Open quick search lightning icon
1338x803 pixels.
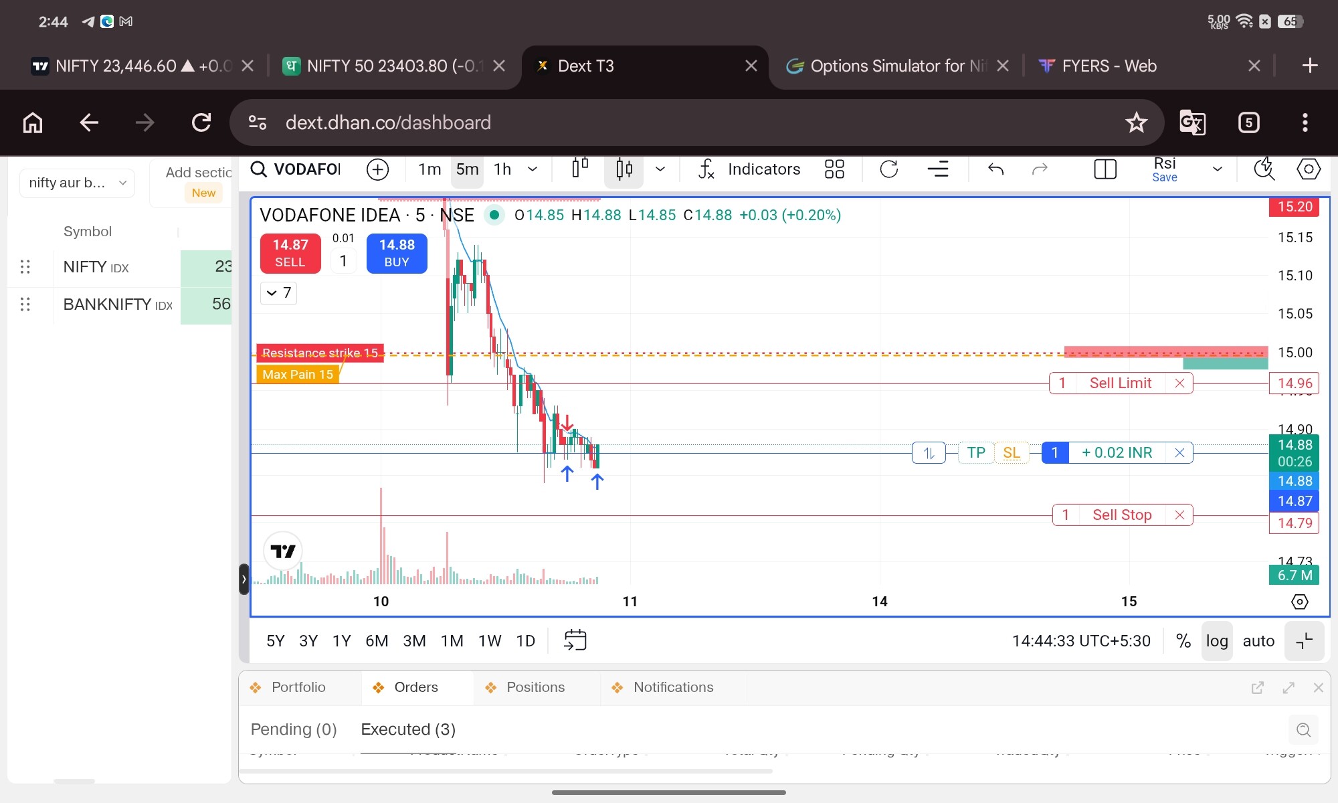pyautogui.click(x=1264, y=169)
